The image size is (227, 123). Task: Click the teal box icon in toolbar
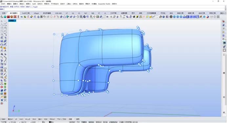[x=5, y=17]
